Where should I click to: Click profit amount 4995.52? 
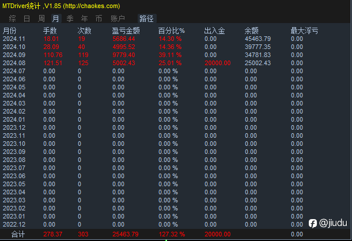tap(124, 47)
